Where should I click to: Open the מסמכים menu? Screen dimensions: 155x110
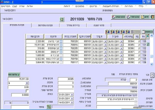point(80,6)
